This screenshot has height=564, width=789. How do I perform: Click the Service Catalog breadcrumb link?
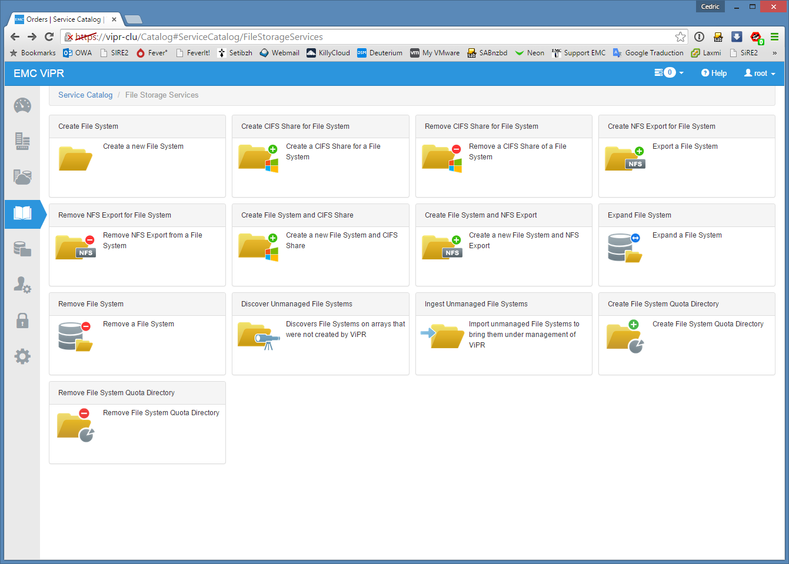click(85, 95)
